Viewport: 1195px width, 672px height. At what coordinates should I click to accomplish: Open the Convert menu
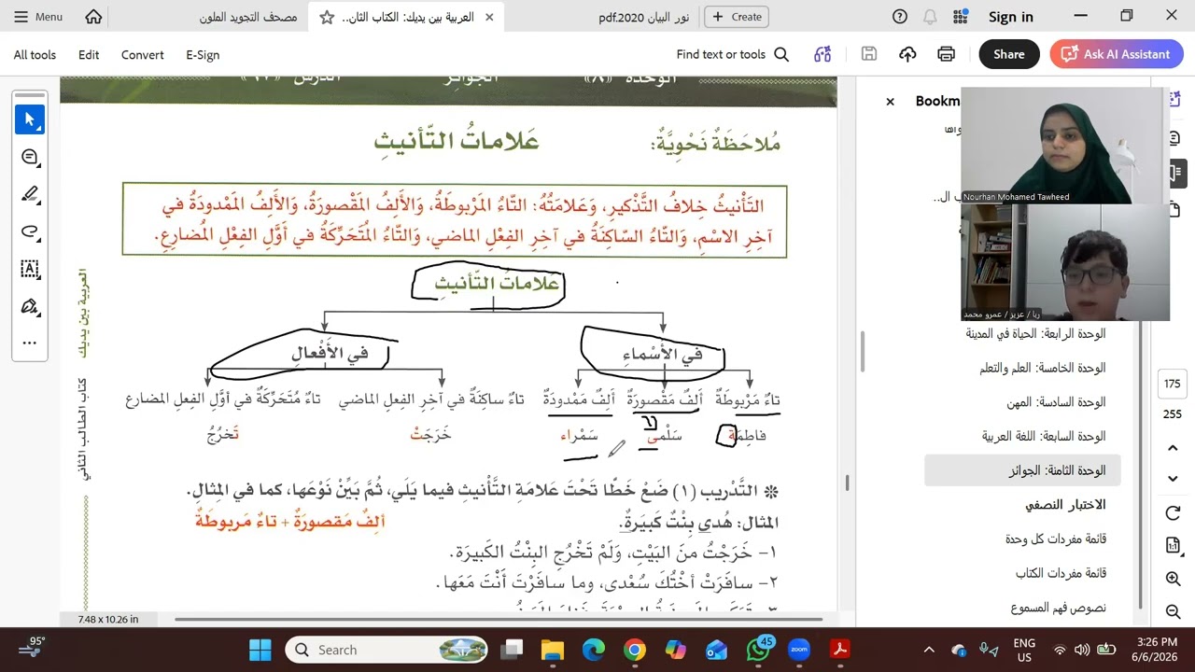click(142, 55)
